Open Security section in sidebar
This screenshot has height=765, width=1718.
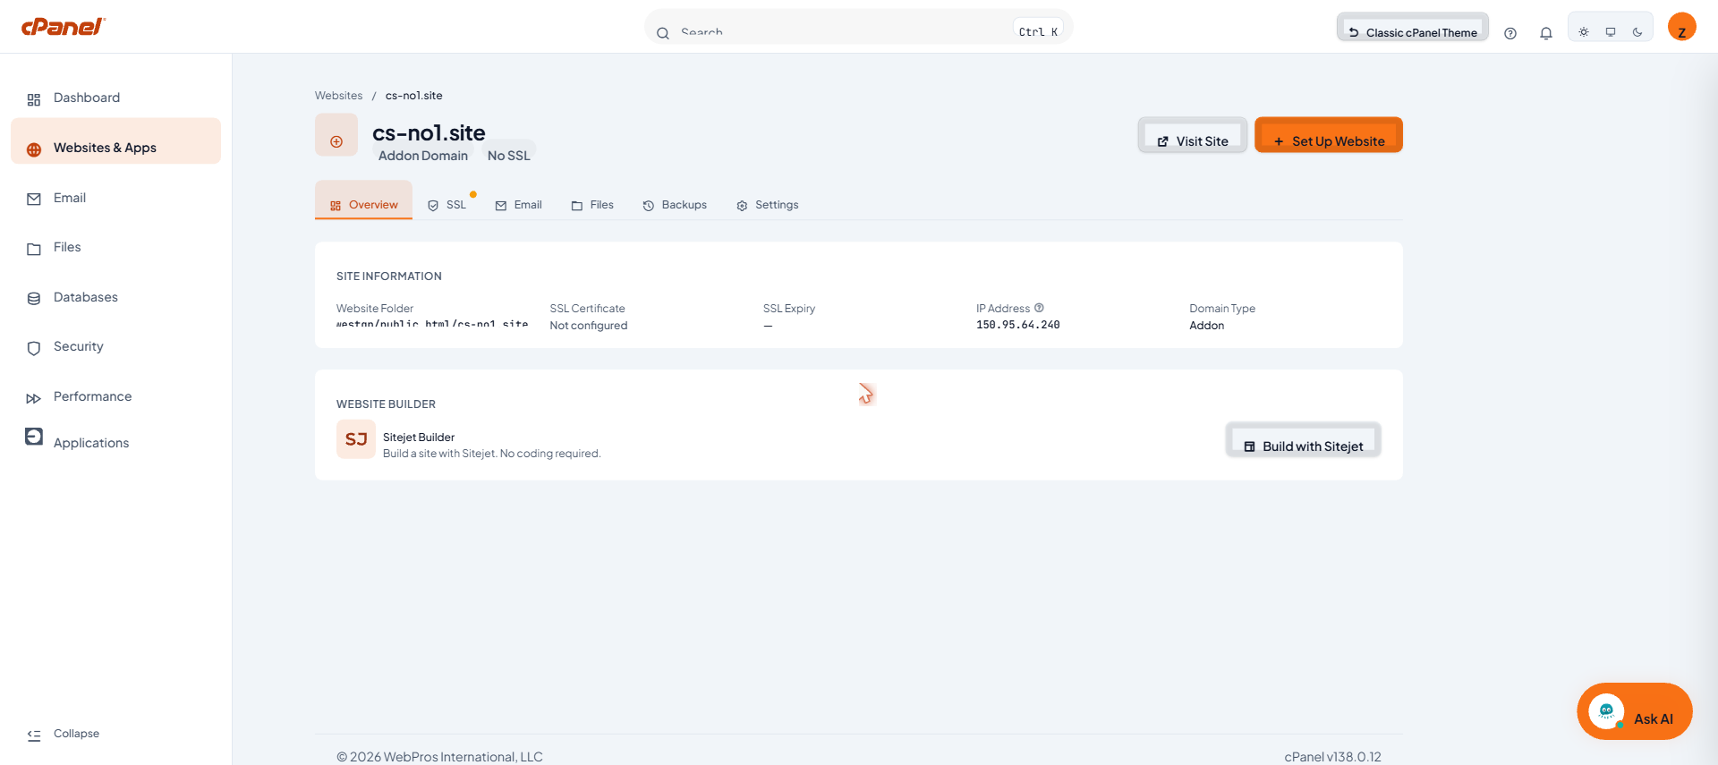[115, 347]
